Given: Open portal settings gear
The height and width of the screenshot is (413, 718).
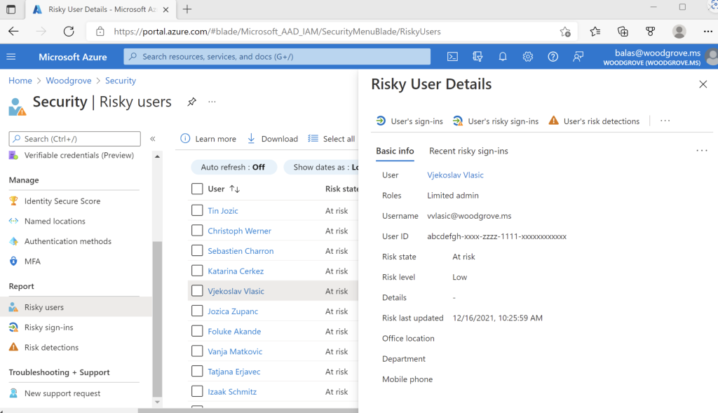Looking at the screenshot, I should (528, 57).
